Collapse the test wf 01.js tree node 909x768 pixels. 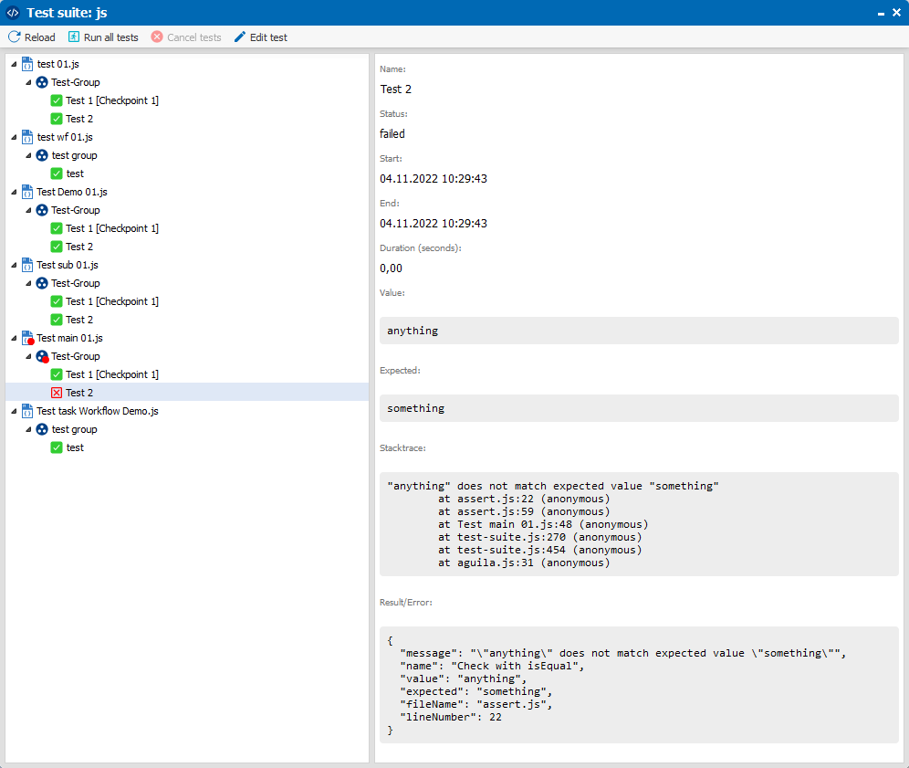coord(14,137)
